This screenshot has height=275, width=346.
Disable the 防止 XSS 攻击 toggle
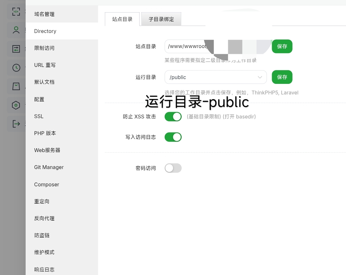coord(173,117)
